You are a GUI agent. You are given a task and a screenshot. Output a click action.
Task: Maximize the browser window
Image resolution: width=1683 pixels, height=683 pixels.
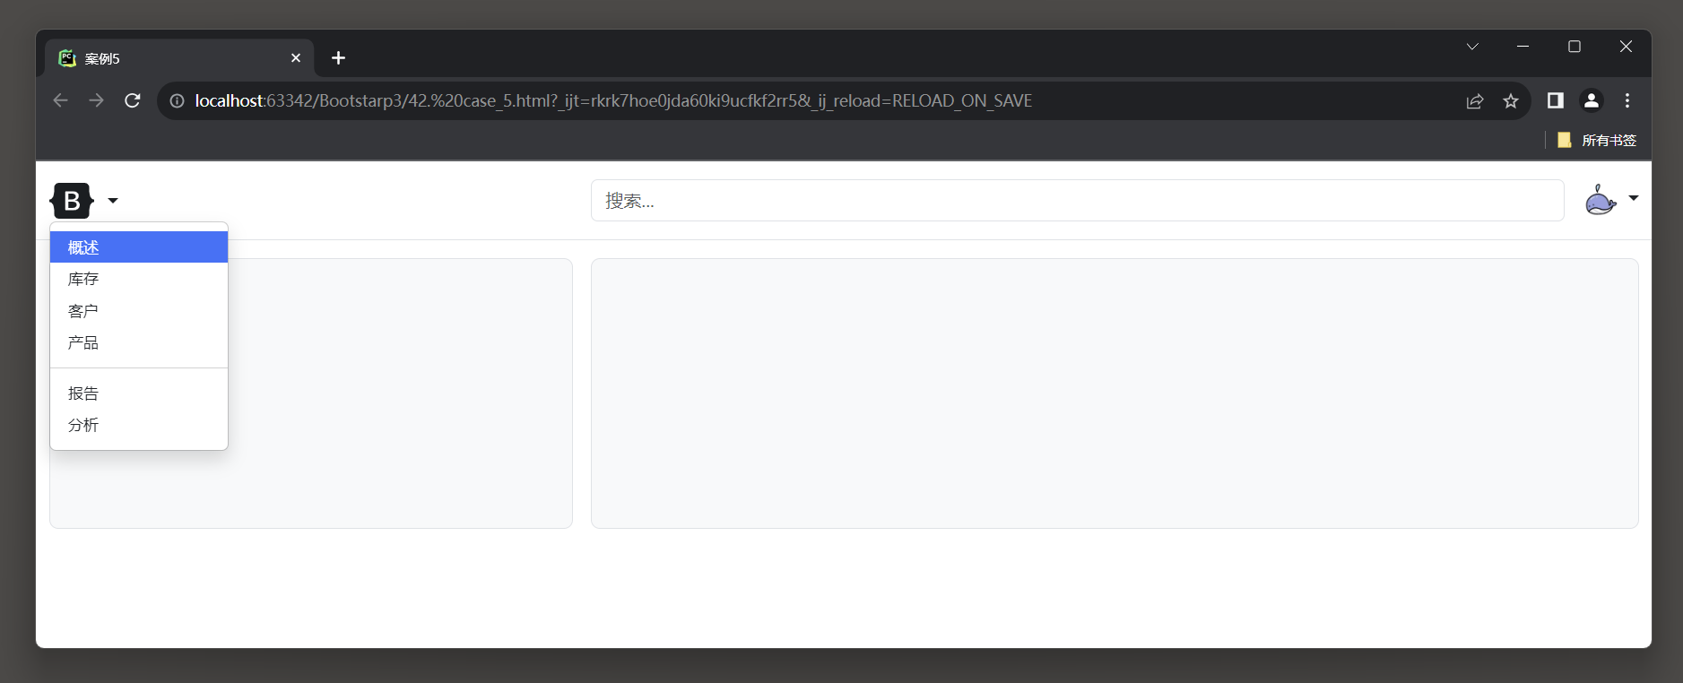(1575, 47)
